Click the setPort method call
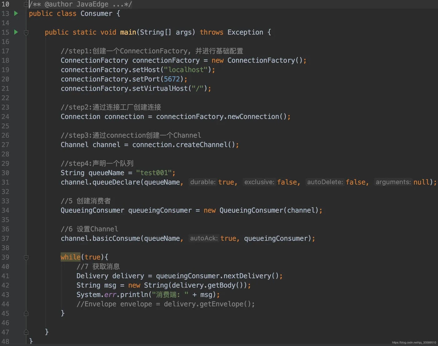The height and width of the screenshot is (346, 438). 146,79
